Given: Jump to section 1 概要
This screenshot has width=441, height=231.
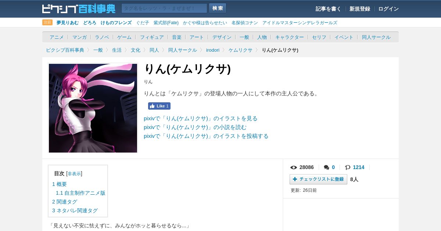Looking at the screenshot, I should click(60, 184).
